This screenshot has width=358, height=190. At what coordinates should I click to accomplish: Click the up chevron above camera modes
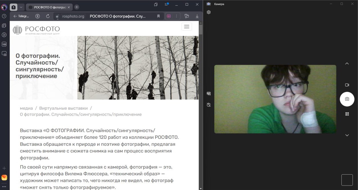[x=347, y=63]
